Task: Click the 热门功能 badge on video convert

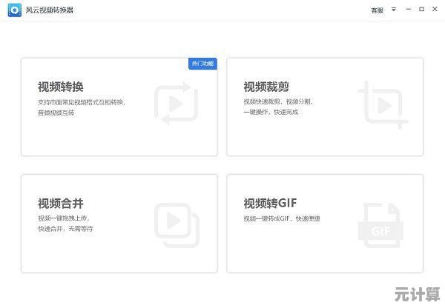Action: tap(202, 64)
